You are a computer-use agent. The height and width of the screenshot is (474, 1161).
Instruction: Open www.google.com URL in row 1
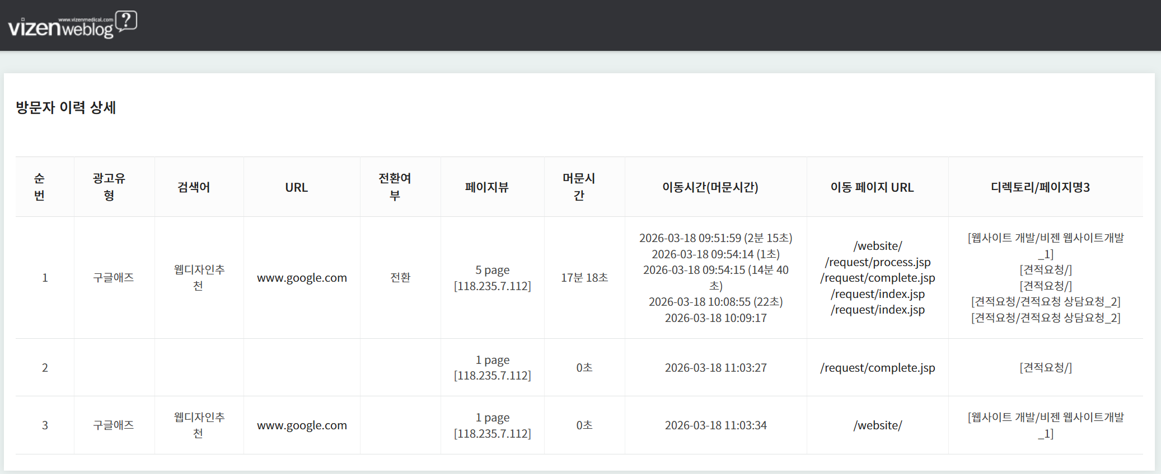(x=302, y=278)
